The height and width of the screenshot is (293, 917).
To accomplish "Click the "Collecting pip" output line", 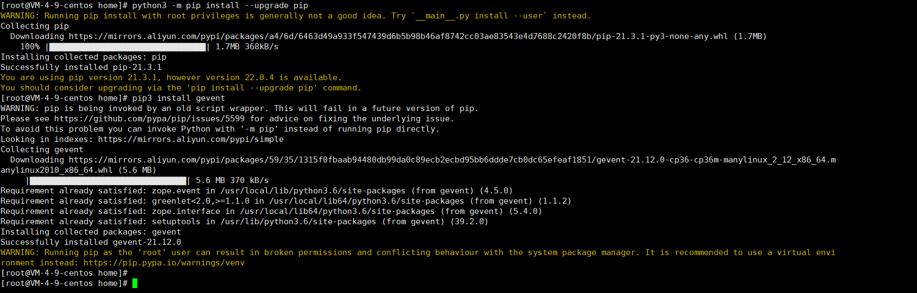I will [35, 26].
